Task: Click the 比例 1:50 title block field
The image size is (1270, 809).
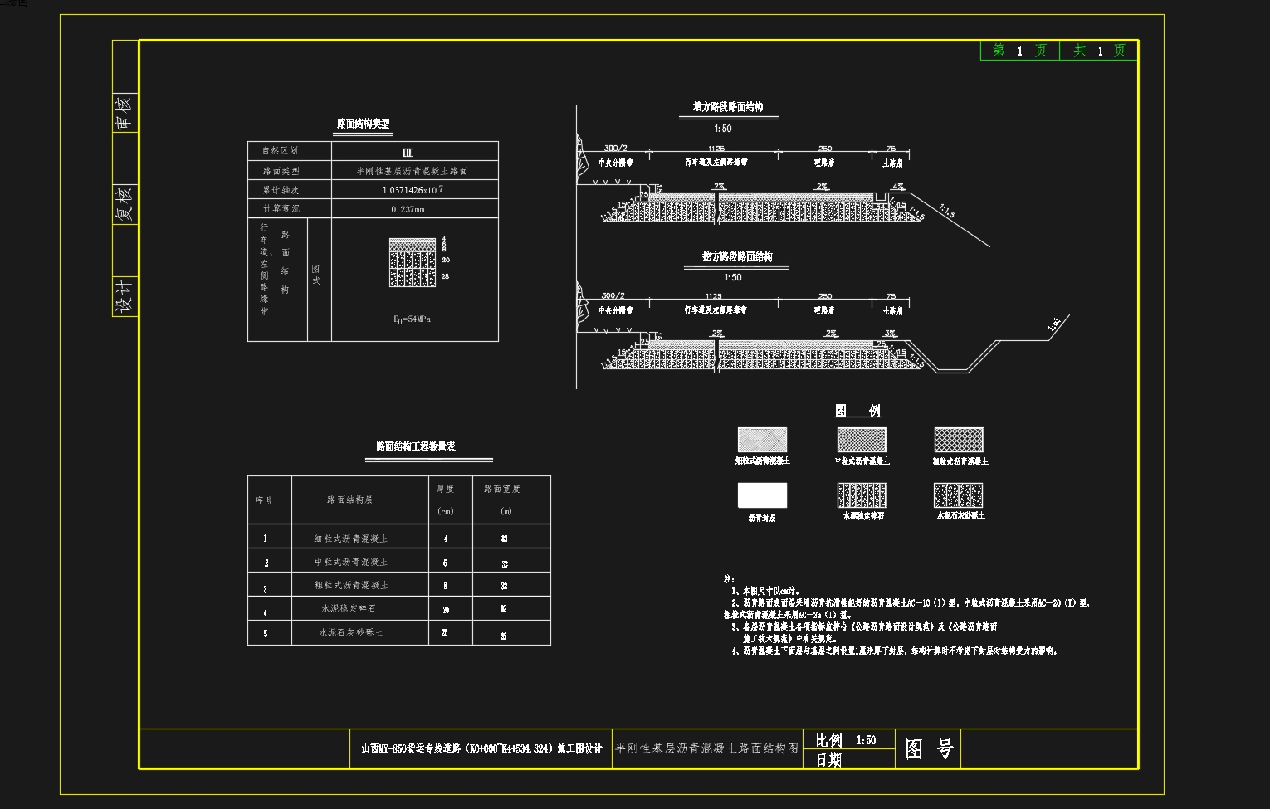Action: [x=848, y=739]
